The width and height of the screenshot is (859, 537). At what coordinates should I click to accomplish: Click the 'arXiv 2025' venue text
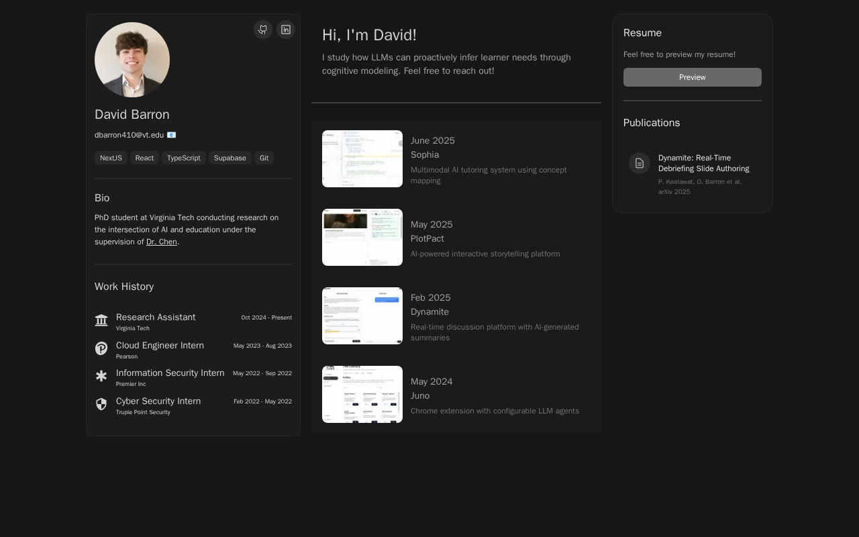click(674, 192)
